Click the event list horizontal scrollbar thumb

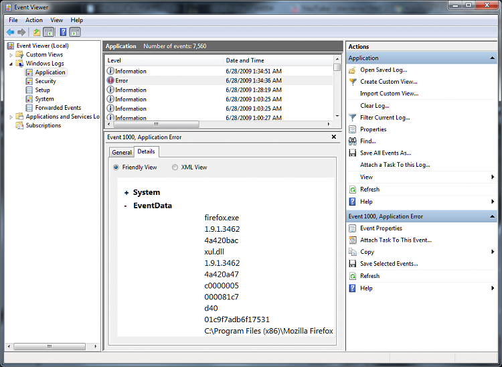pyautogui.click(x=156, y=124)
